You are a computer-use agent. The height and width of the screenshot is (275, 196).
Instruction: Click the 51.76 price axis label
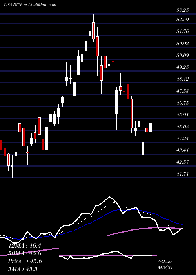(183, 31)
